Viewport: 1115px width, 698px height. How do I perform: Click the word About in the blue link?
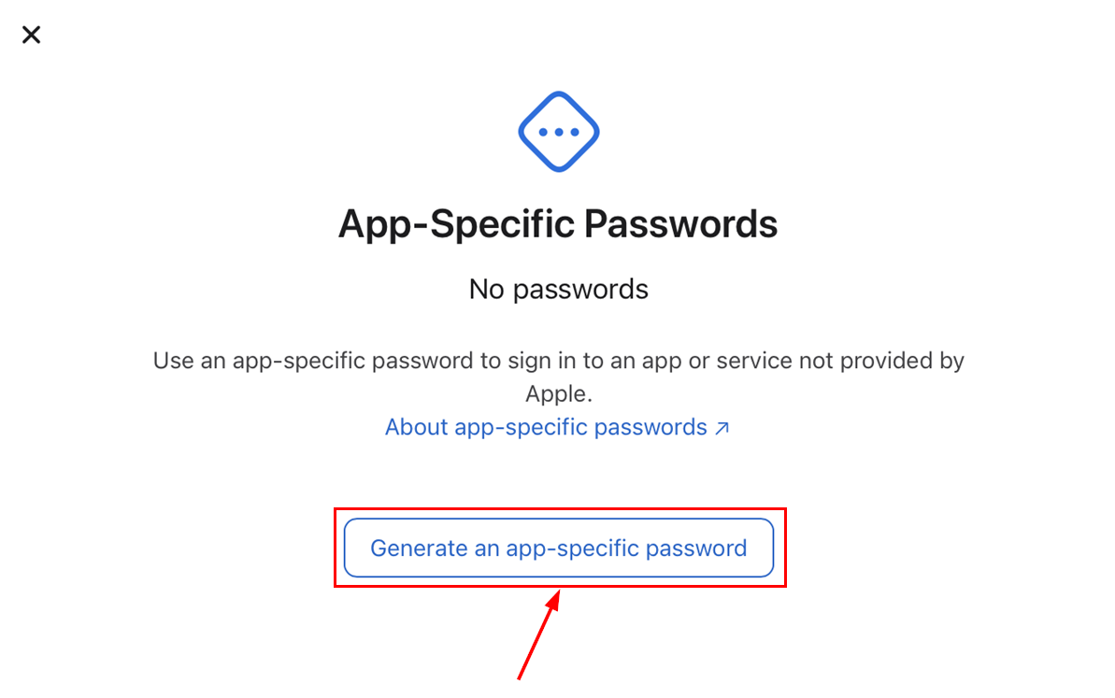pos(416,427)
